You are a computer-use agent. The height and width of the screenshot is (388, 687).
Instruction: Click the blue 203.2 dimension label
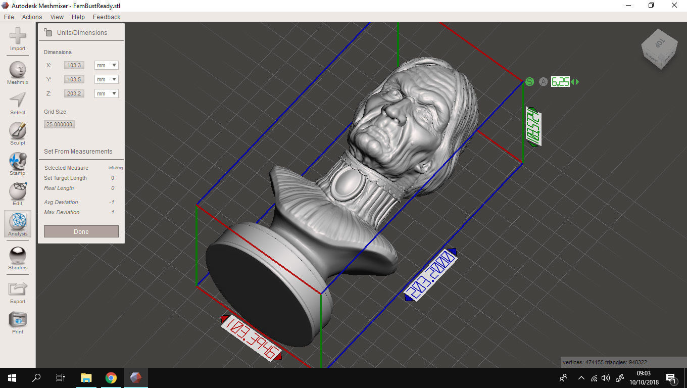(431, 275)
